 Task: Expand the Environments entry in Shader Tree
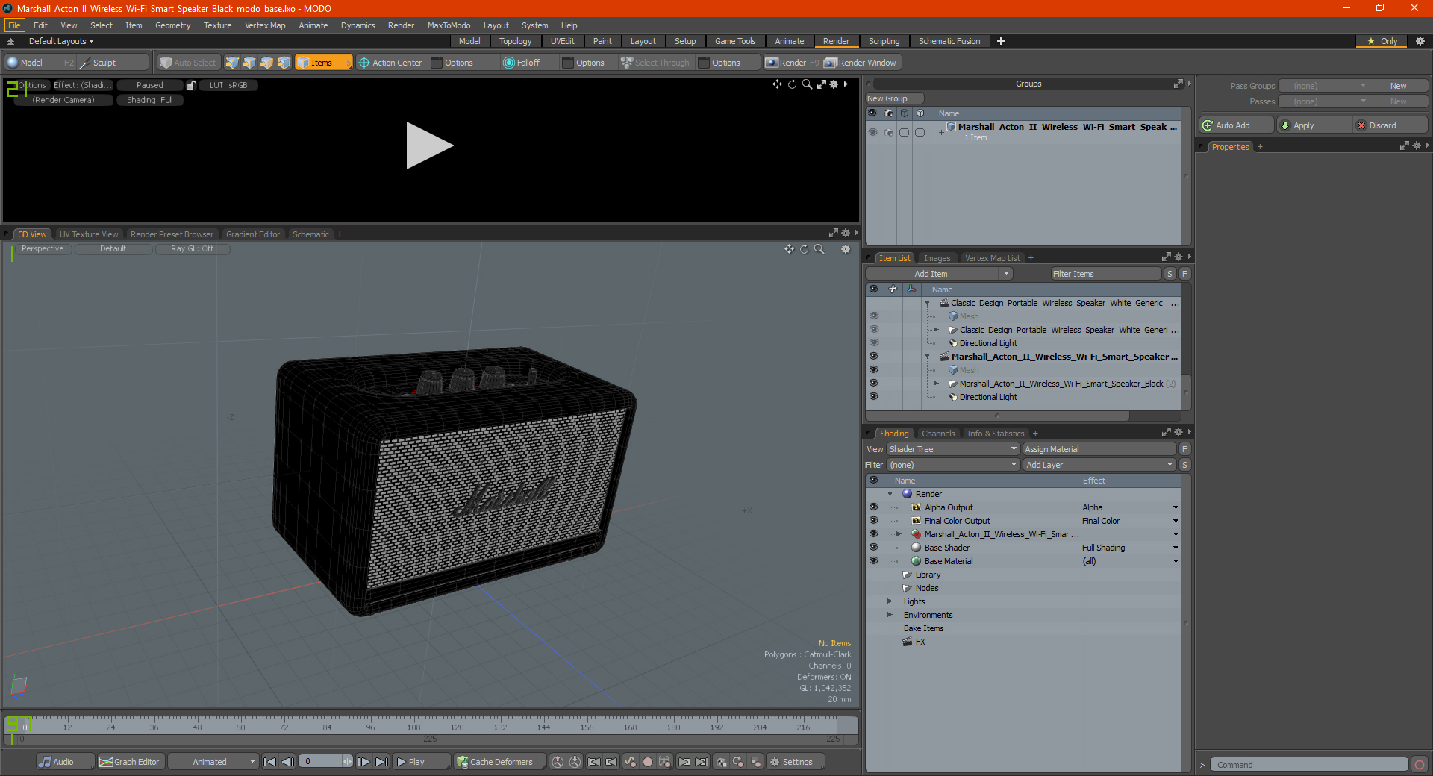pos(890,615)
